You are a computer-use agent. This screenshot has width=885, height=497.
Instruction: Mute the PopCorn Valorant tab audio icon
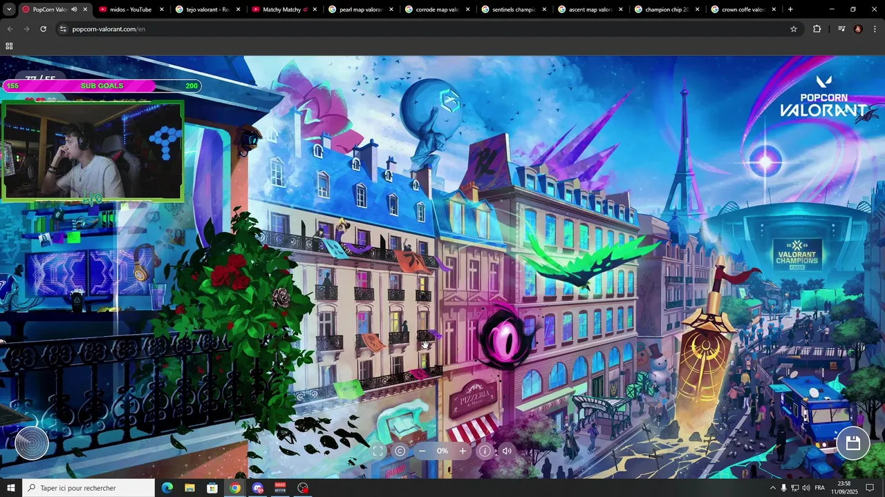pos(74,10)
